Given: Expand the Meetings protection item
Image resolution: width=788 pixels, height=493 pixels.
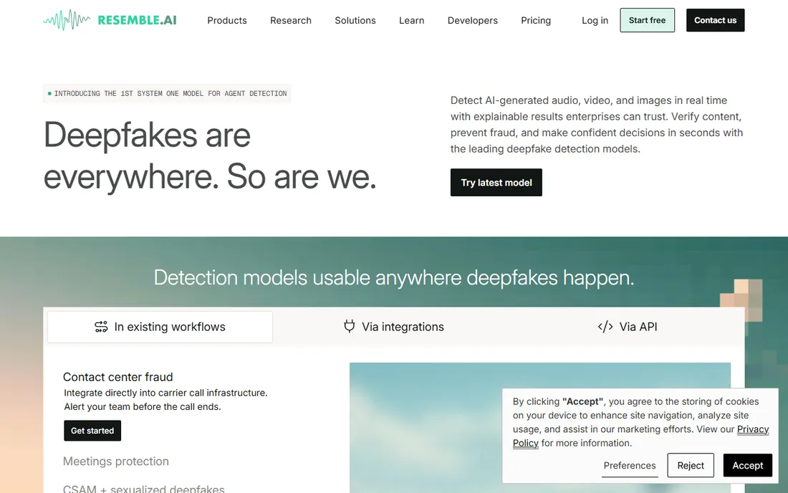Looking at the screenshot, I should tap(115, 461).
